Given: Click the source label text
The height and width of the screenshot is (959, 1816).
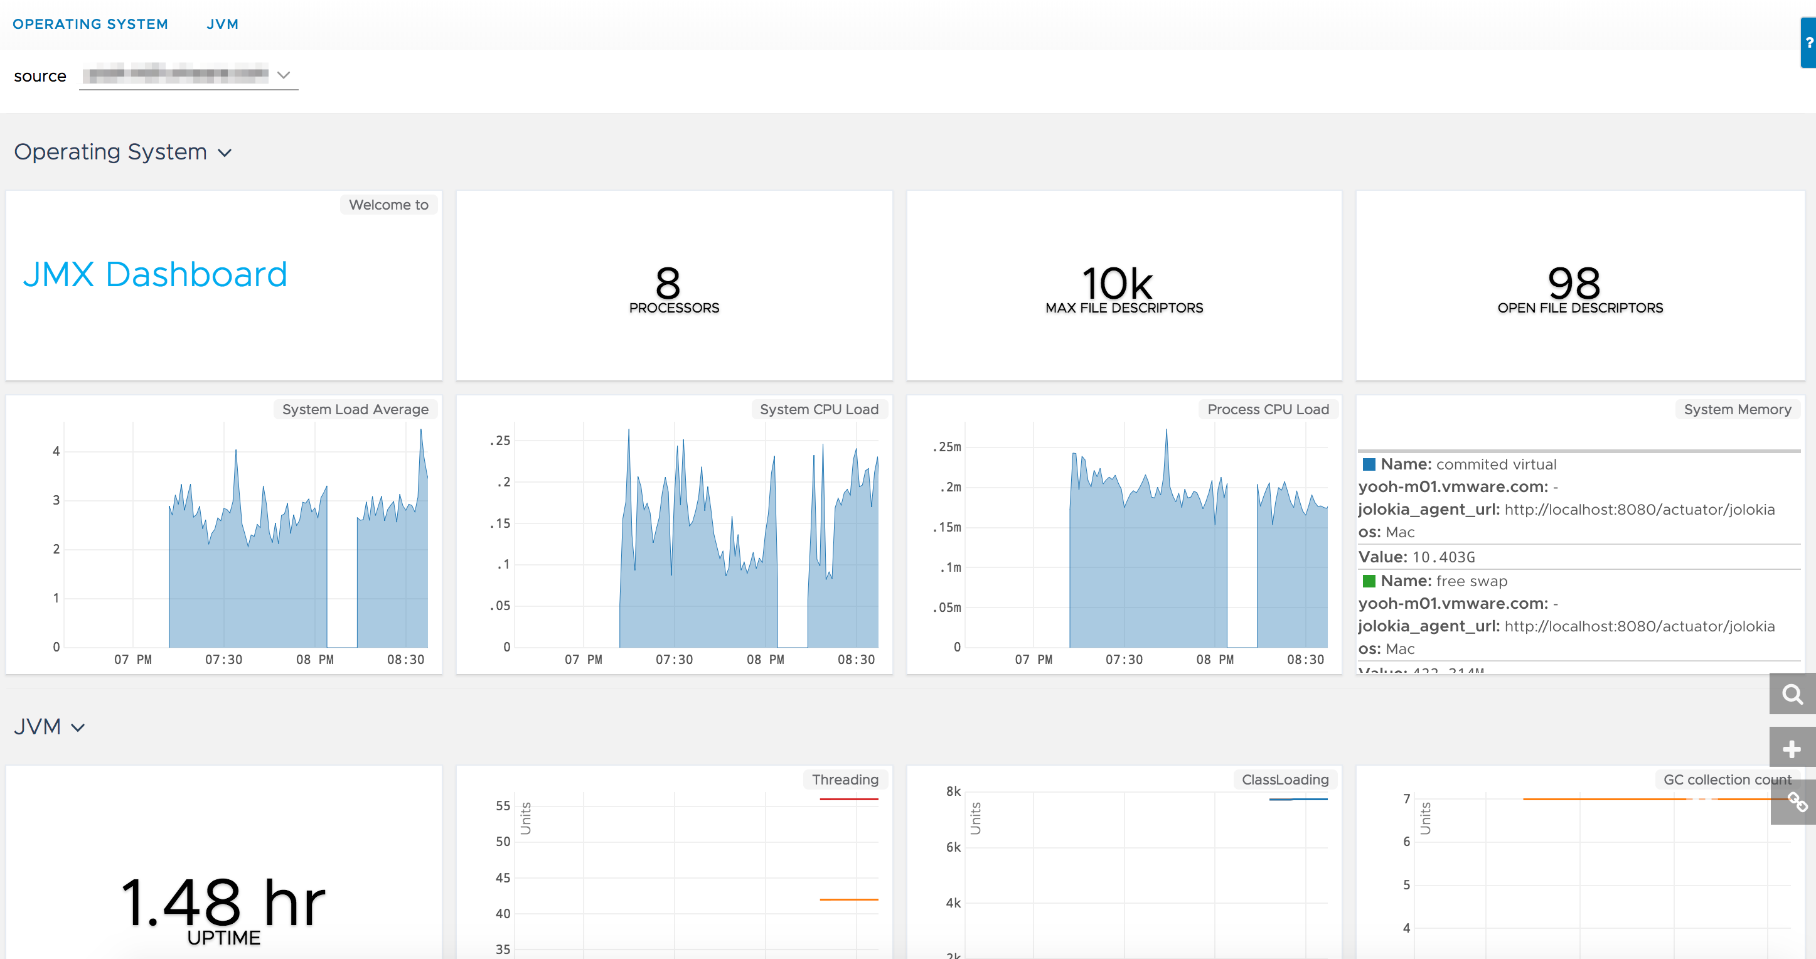Looking at the screenshot, I should point(40,76).
